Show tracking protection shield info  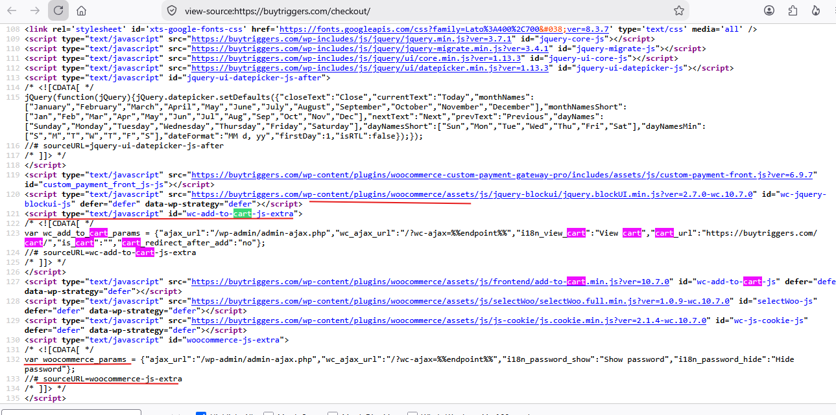click(172, 10)
